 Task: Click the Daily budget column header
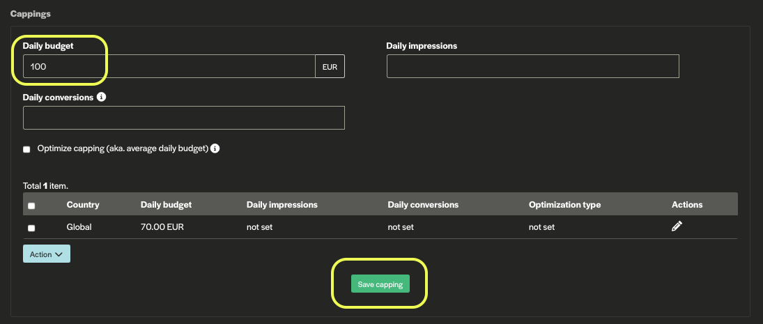[x=166, y=205]
